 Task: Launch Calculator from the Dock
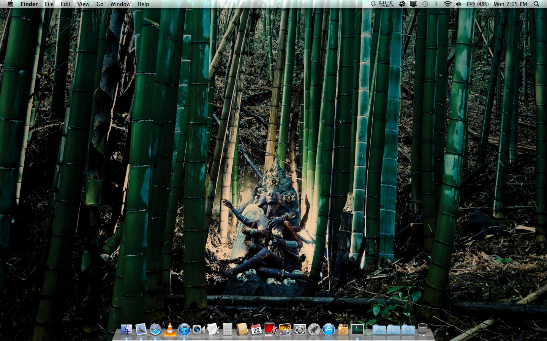pos(228,329)
